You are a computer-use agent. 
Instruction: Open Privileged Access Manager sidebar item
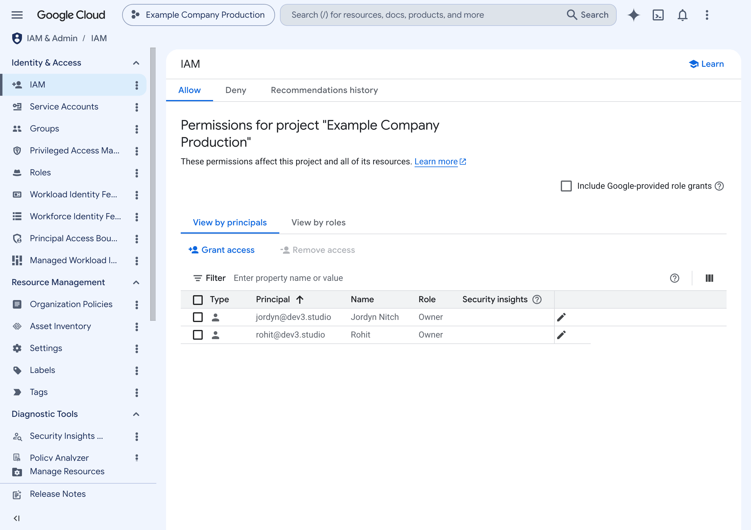[x=74, y=150]
